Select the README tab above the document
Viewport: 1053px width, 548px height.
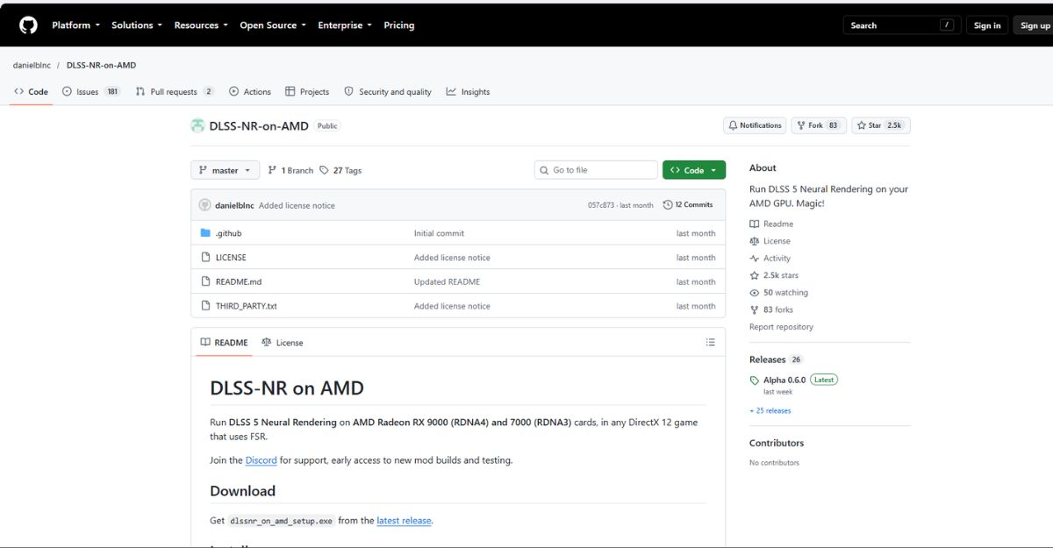coord(224,343)
